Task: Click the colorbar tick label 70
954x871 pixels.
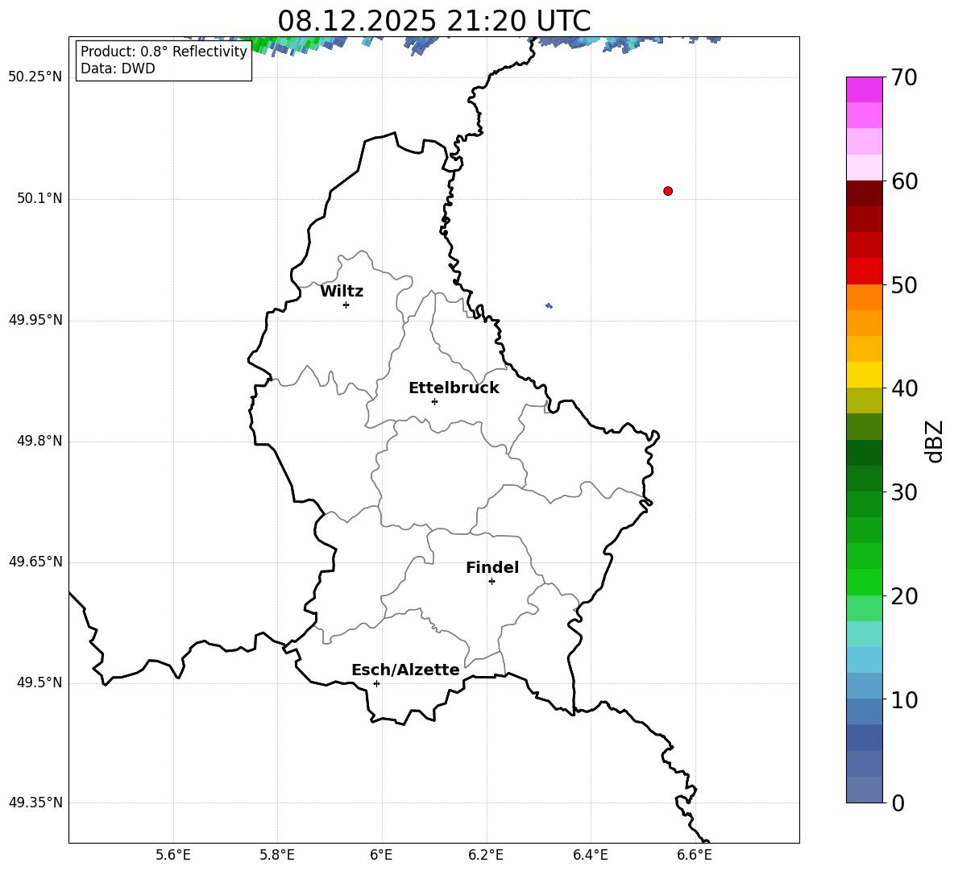Action: coord(904,78)
